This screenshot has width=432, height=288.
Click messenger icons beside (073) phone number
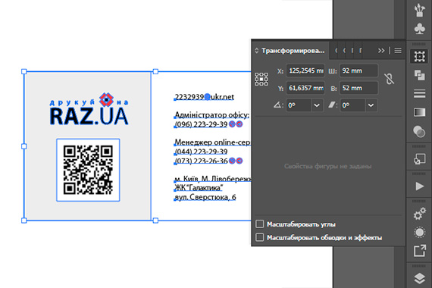[236, 161]
